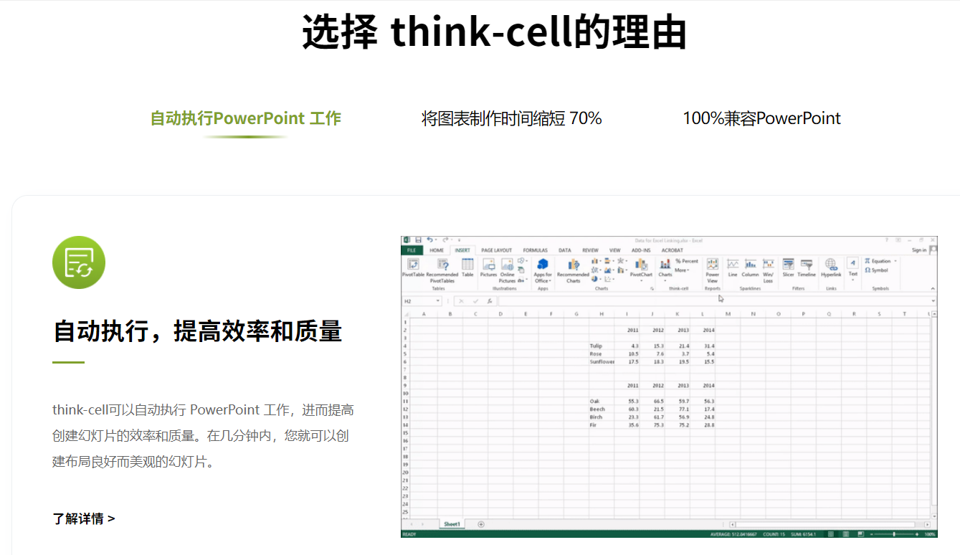Open the FORMULAS ribbon tab
The image size is (960, 555).
536,250
